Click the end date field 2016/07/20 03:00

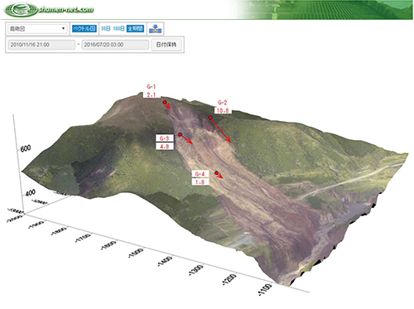click(115, 45)
